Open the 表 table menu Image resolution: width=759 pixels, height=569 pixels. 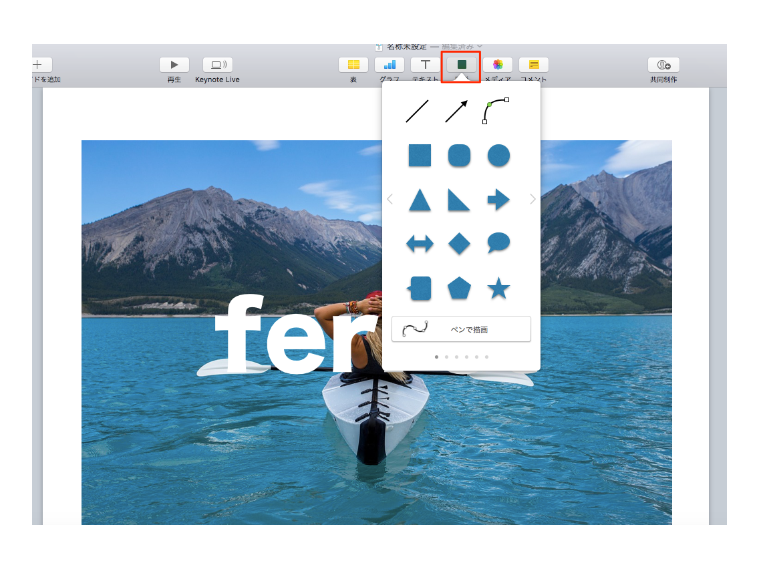click(353, 65)
